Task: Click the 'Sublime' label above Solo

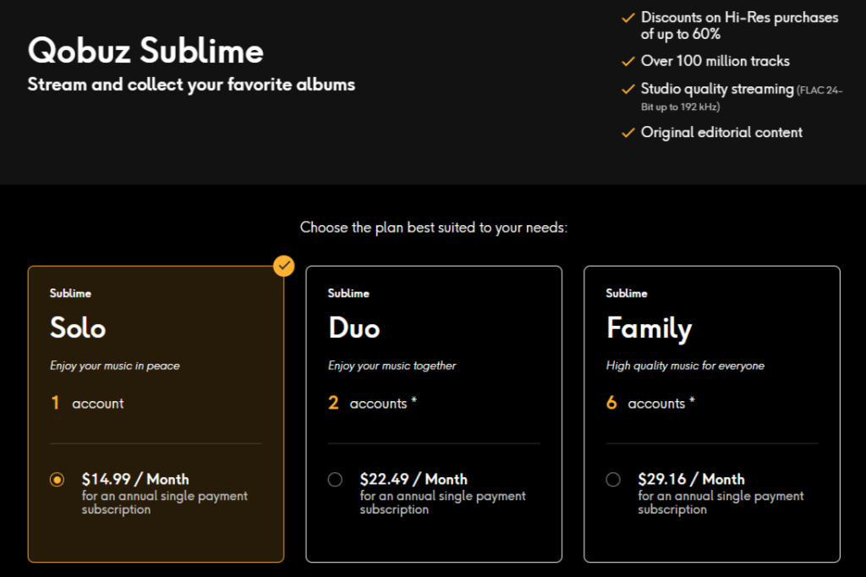Action: [71, 294]
